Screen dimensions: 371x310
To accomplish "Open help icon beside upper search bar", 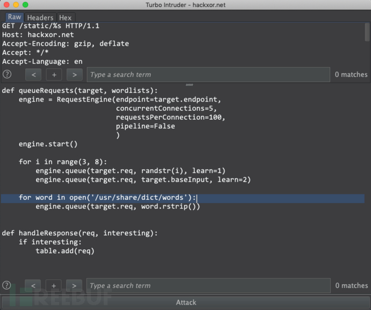I will 7,75.
